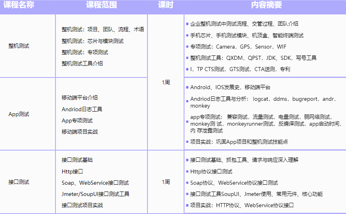Select Jmeter/SoupUI接口测试工具 scope item
The image size is (346, 214).
(95, 194)
